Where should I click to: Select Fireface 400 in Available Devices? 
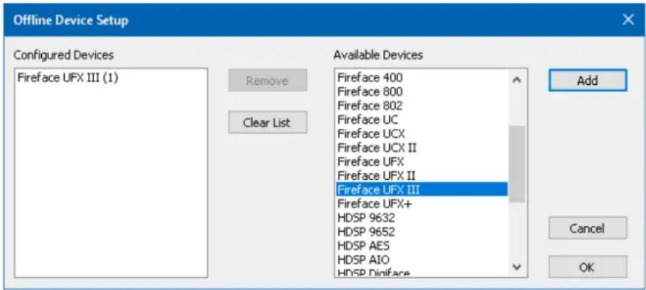(422, 77)
